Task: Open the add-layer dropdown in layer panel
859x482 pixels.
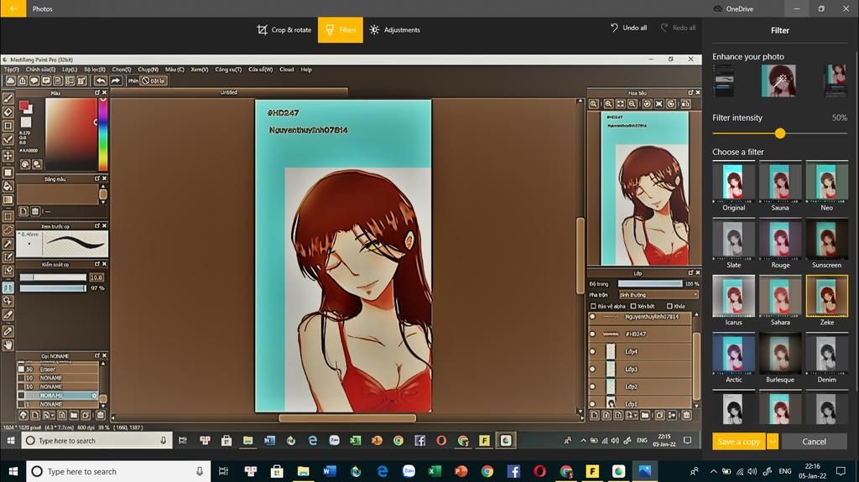Action: 632,415
